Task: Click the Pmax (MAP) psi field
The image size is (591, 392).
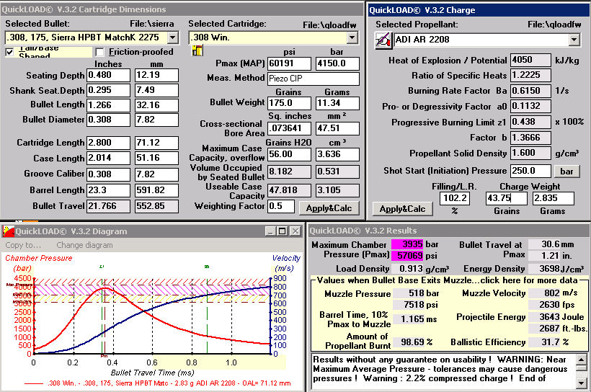Action: [x=290, y=63]
